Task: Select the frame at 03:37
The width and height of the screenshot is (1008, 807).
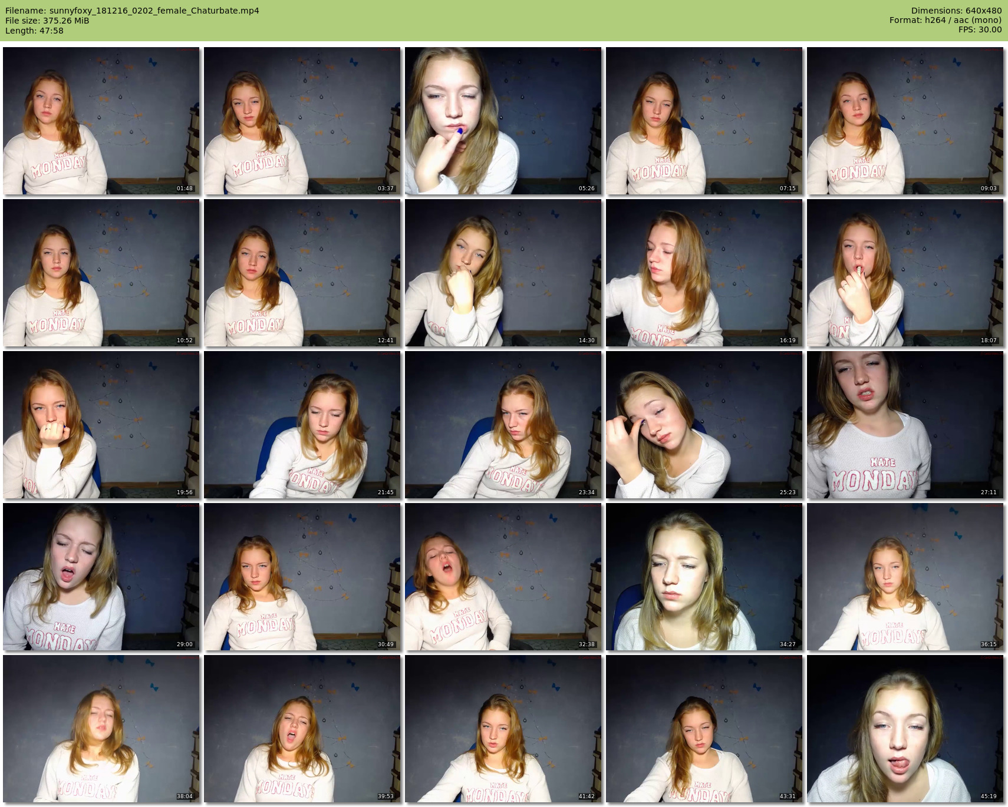Action: (x=302, y=121)
